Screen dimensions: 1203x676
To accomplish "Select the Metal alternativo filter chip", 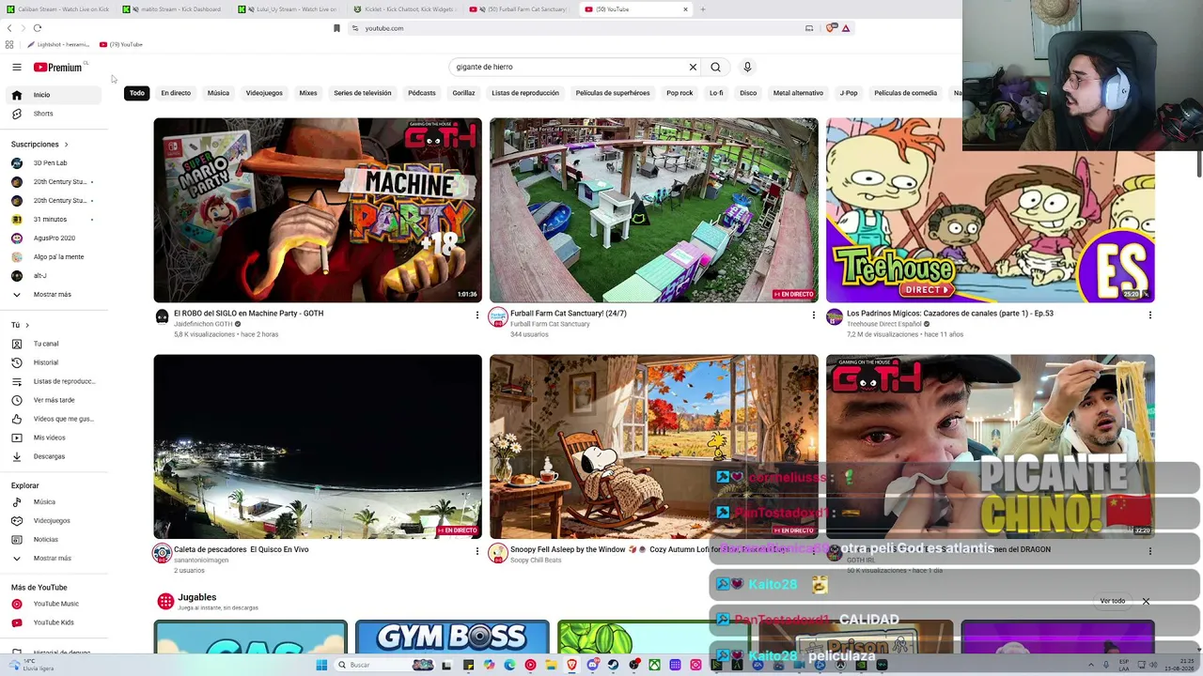I will (798, 93).
